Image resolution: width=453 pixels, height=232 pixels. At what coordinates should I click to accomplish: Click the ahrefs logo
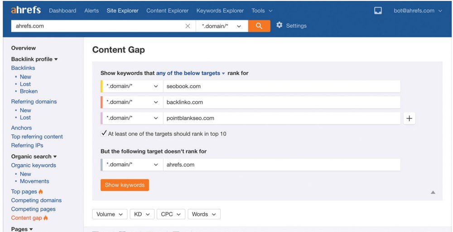26,10
